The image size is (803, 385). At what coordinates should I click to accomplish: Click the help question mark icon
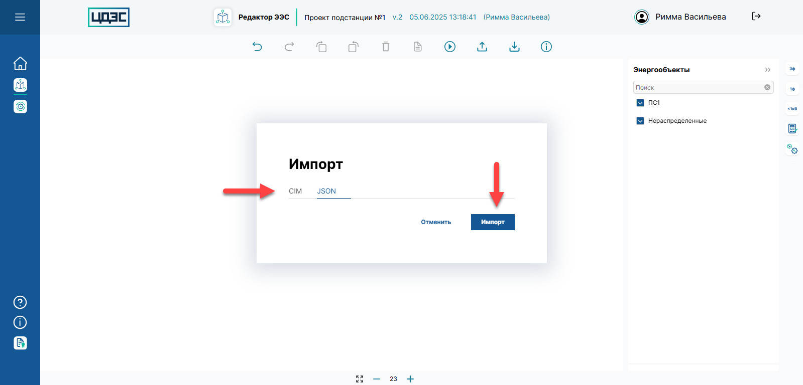tap(20, 302)
